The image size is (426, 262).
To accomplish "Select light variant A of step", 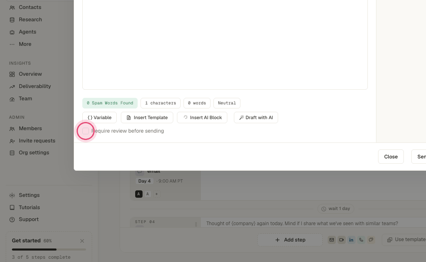I will click(147, 194).
